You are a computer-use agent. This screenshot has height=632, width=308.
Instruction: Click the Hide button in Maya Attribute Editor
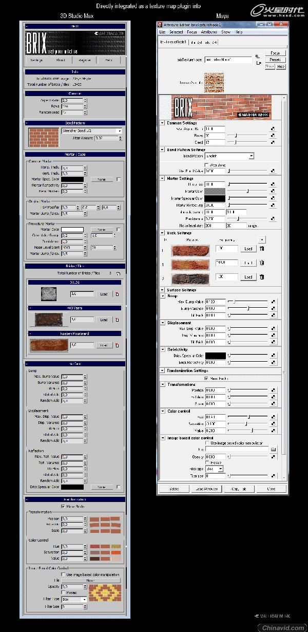pos(281,66)
